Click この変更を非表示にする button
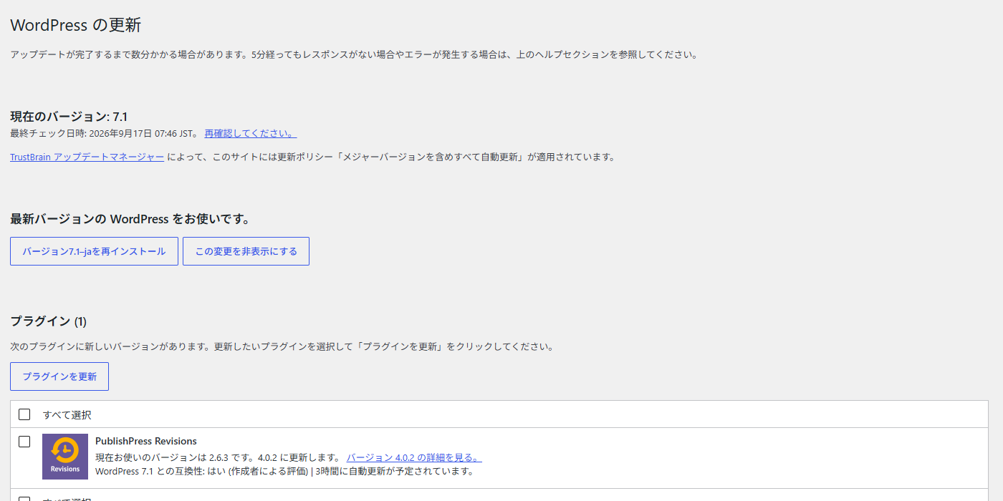This screenshot has height=501, width=1003. click(x=246, y=251)
